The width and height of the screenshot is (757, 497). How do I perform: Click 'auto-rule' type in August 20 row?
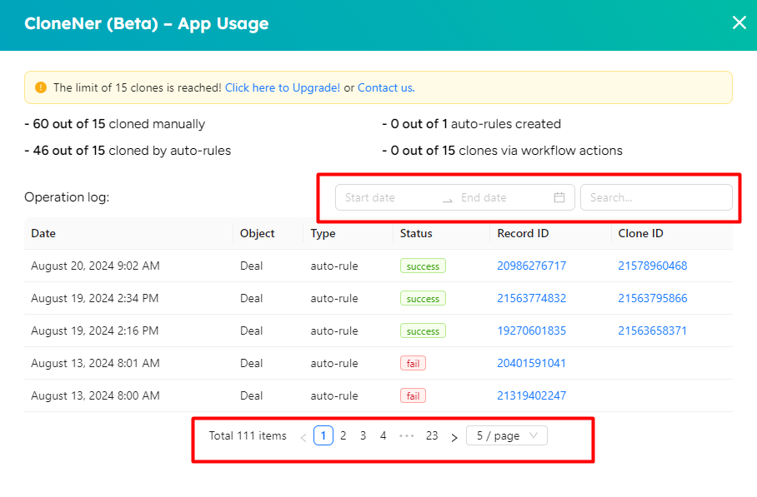334,266
